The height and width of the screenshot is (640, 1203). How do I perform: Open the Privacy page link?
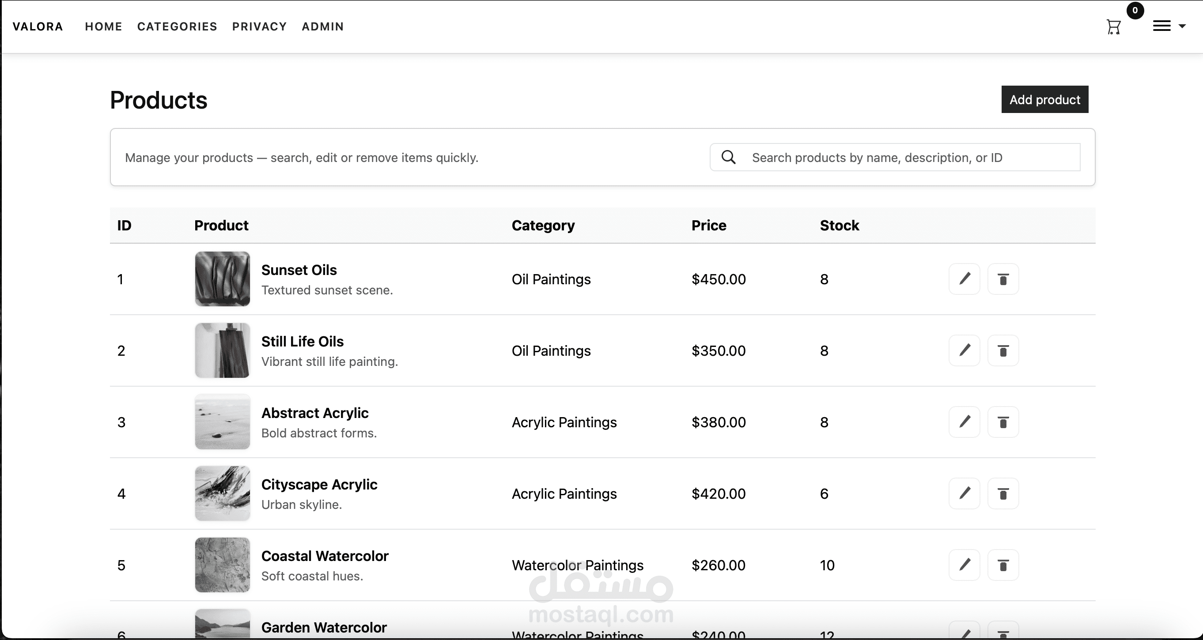tap(259, 26)
